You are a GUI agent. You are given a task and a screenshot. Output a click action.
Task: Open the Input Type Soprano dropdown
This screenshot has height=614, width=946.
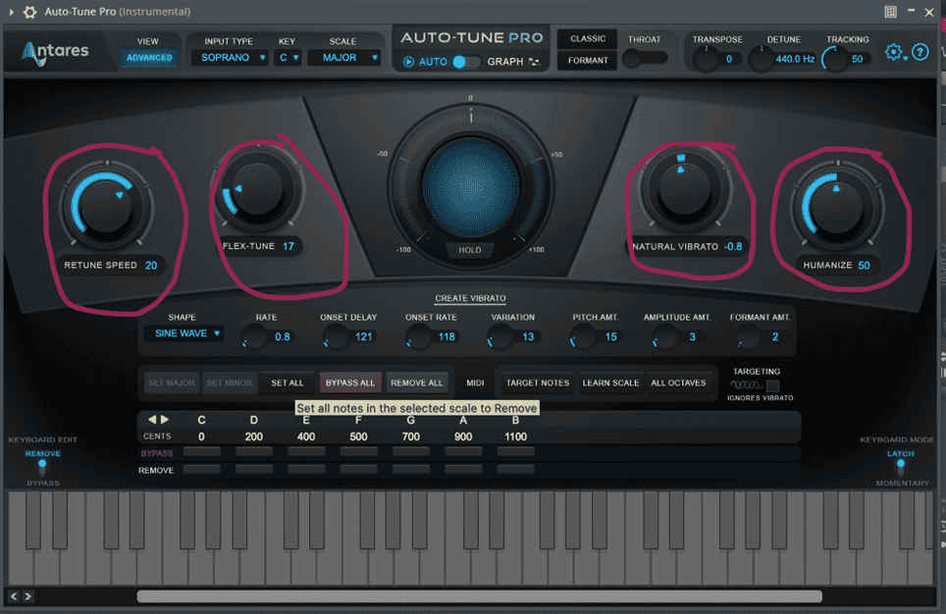(x=234, y=58)
